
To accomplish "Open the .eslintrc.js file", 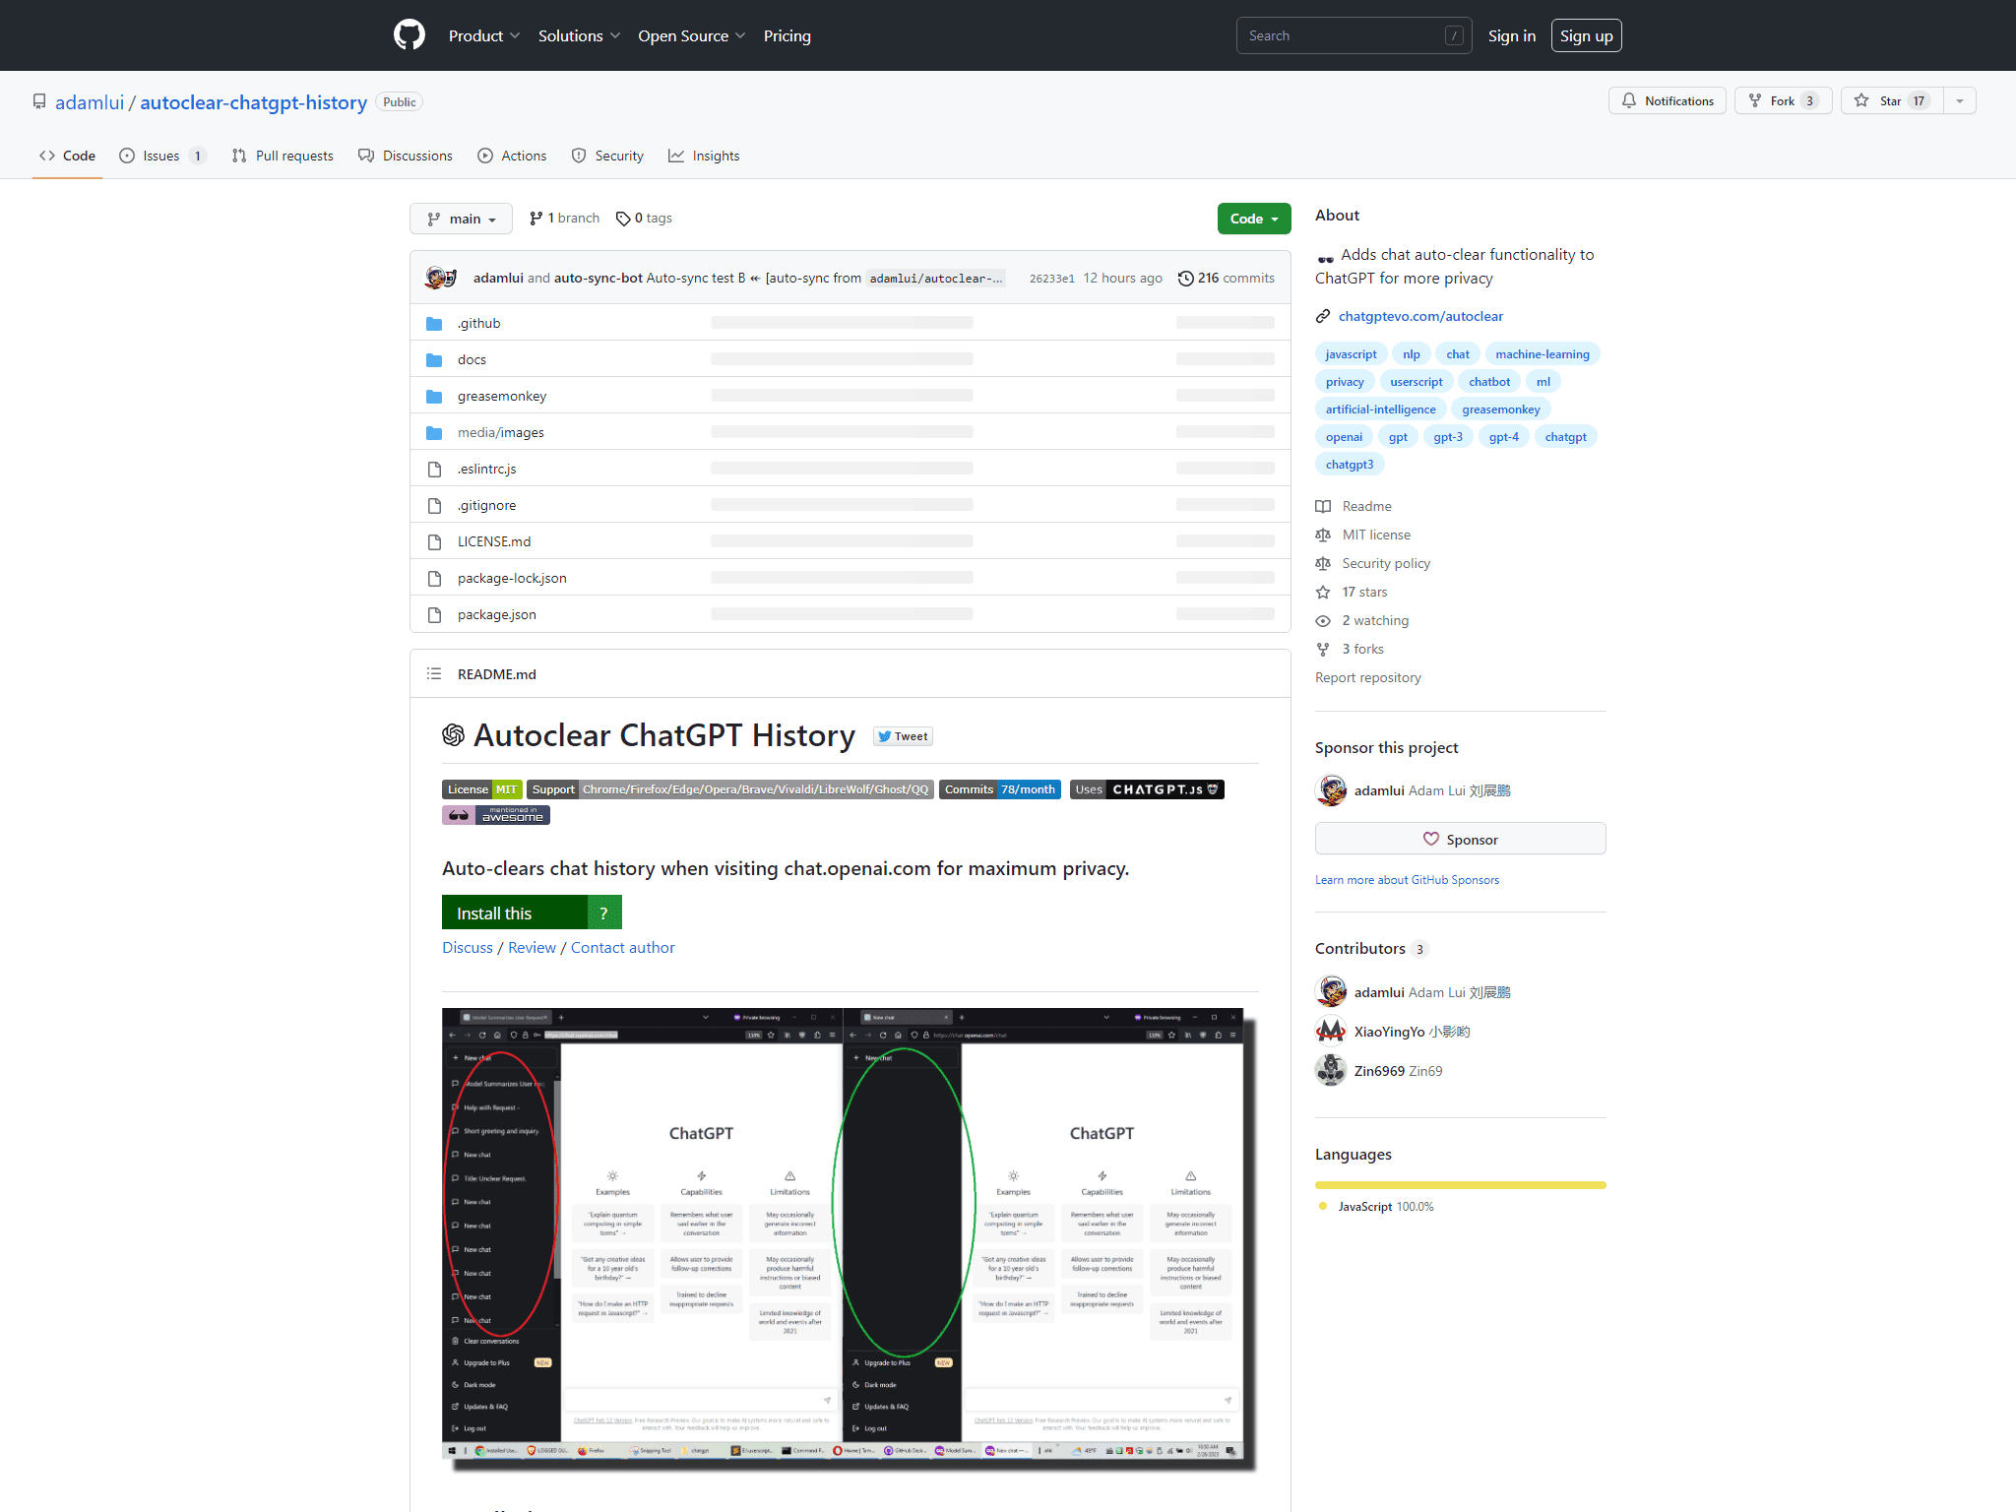I will coord(486,469).
